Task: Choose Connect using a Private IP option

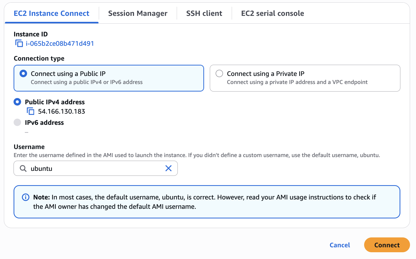Action: [x=219, y=74]
